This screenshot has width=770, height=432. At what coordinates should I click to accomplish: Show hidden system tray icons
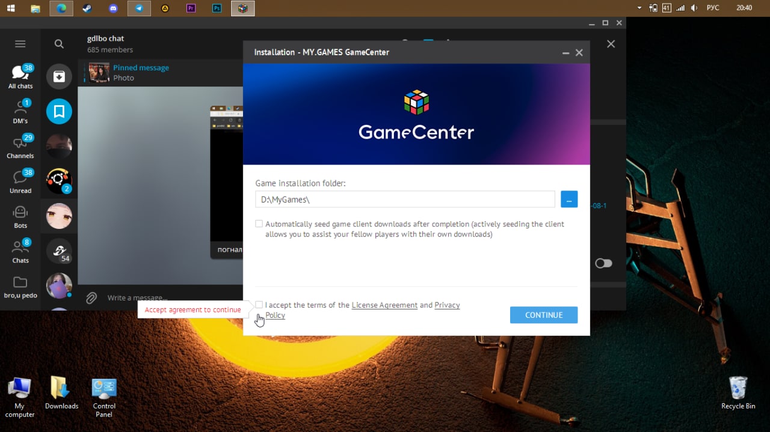click(639, 8)
